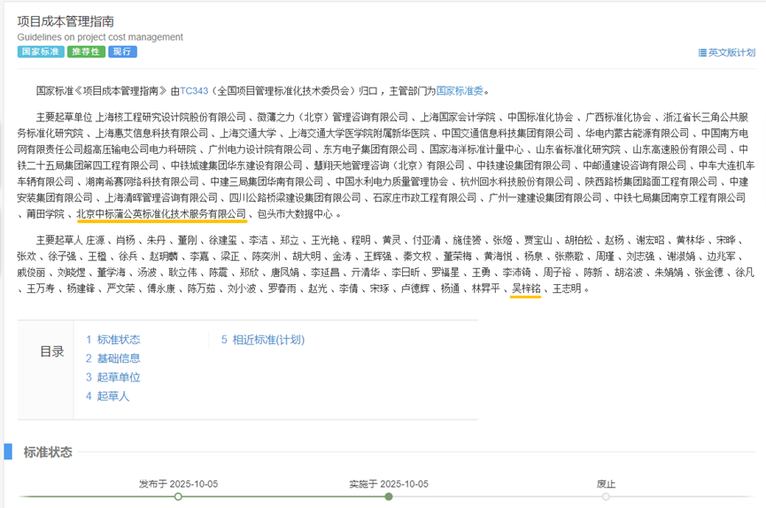Go to 3 起草单位 section
This screenshot has width=766, height=508.
pos(112,377)
